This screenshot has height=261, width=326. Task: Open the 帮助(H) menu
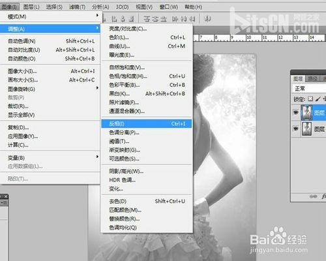coord(193,7)
